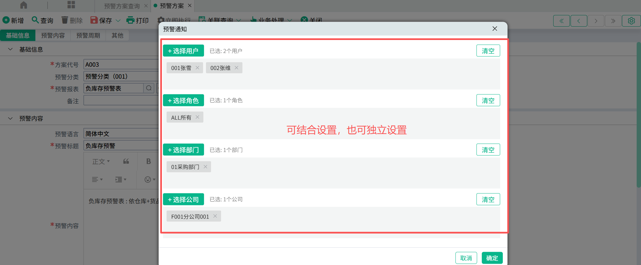This screenshot has height=265, width=641.
Task: Click the home icon in tab bar
Action: point(24,5)
